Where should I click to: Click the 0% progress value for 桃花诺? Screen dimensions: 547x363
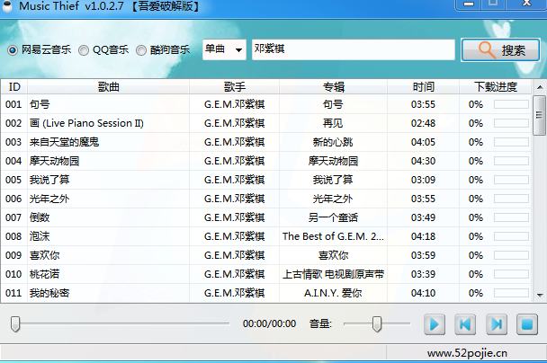(x=476, y=274)
